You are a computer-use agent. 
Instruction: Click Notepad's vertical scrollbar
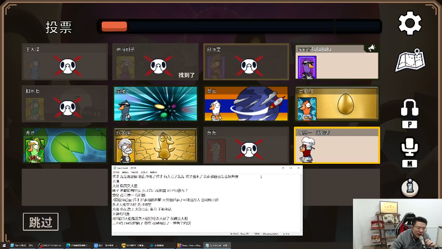[301, 203]
